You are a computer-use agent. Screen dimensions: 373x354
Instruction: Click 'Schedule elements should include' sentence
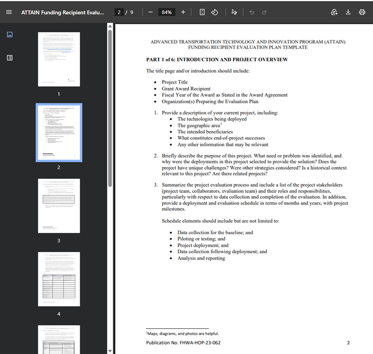coord(220,221)
